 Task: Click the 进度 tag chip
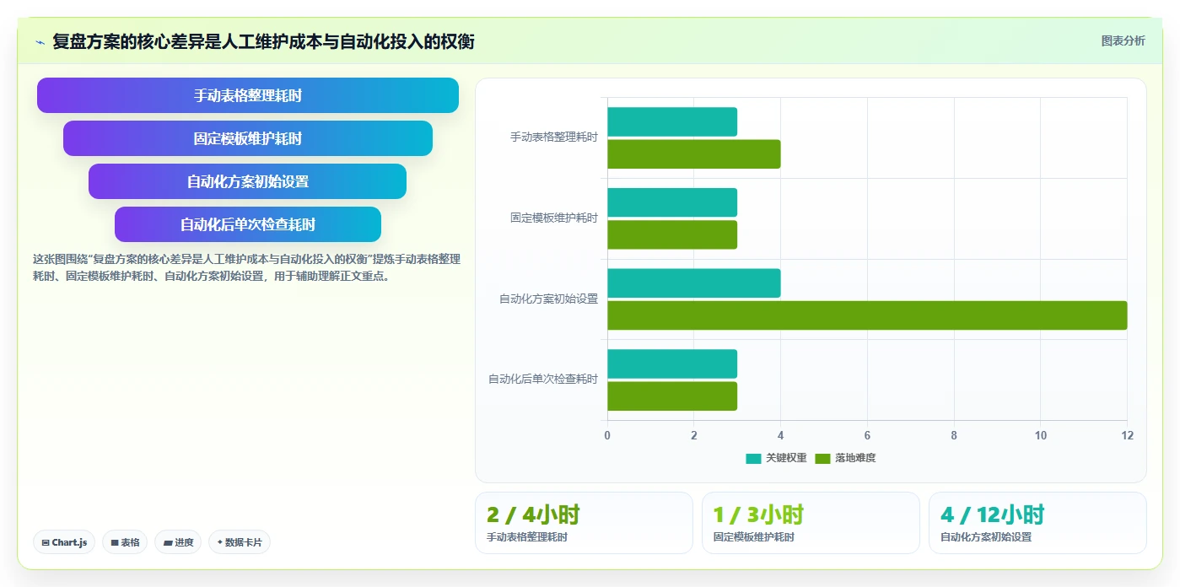(178, 542)
